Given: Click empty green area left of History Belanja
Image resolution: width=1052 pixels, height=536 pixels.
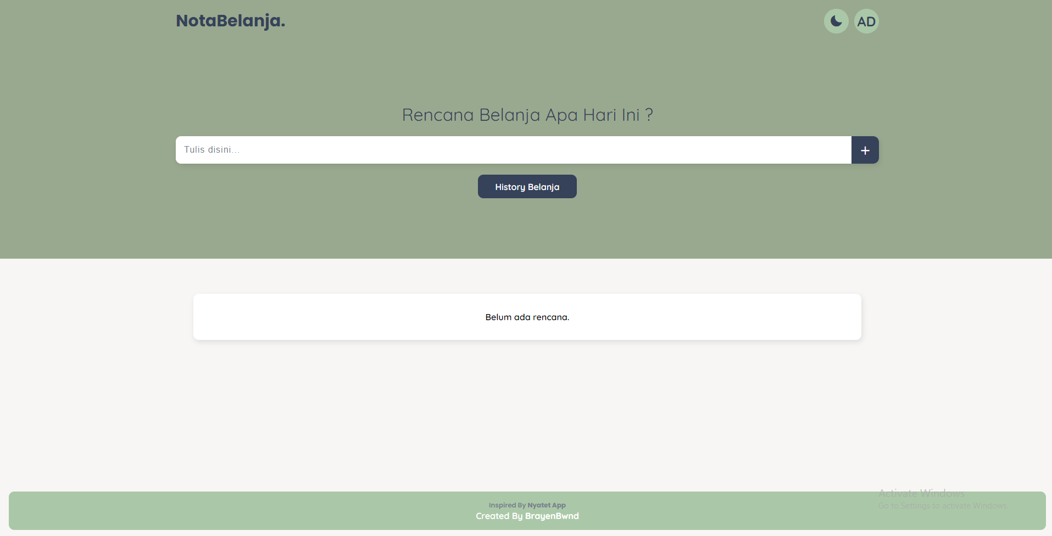Looking at the screenshot, I should click(330, 187).
